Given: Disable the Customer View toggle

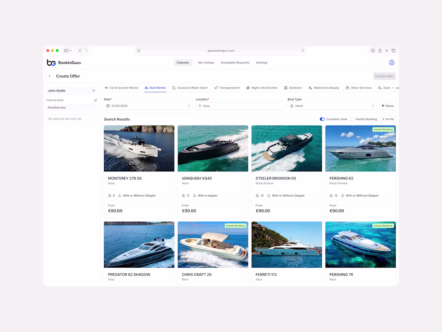Looking at the screenshot, I should tap(322, 119).
